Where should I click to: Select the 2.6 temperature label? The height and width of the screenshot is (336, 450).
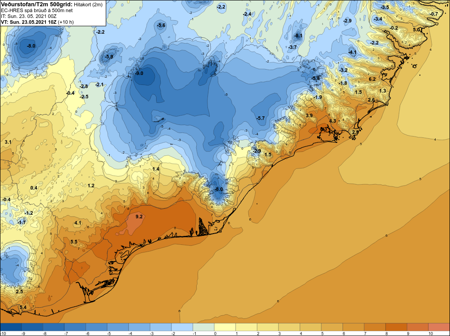click(371, 100)
